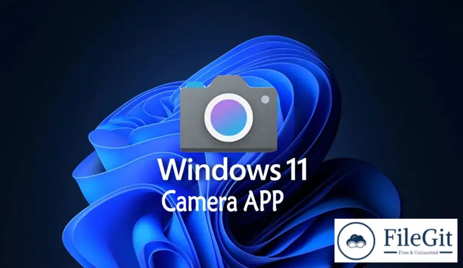Click the "Camera APP" caption text
Screen dimensions: 463x268
point(223,201)
